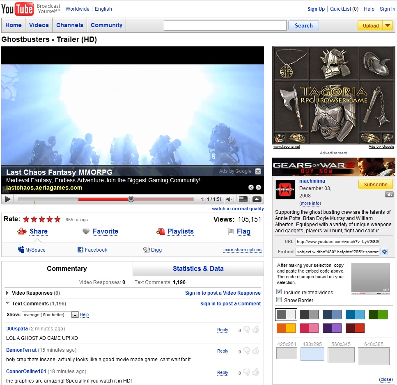Enable the Show Border checkbox

click(x=279, y=300)
